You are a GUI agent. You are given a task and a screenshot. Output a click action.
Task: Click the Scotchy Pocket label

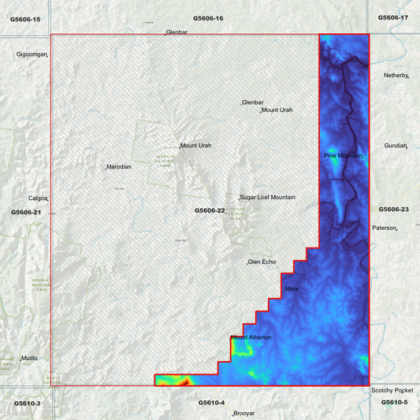point(392,391)
